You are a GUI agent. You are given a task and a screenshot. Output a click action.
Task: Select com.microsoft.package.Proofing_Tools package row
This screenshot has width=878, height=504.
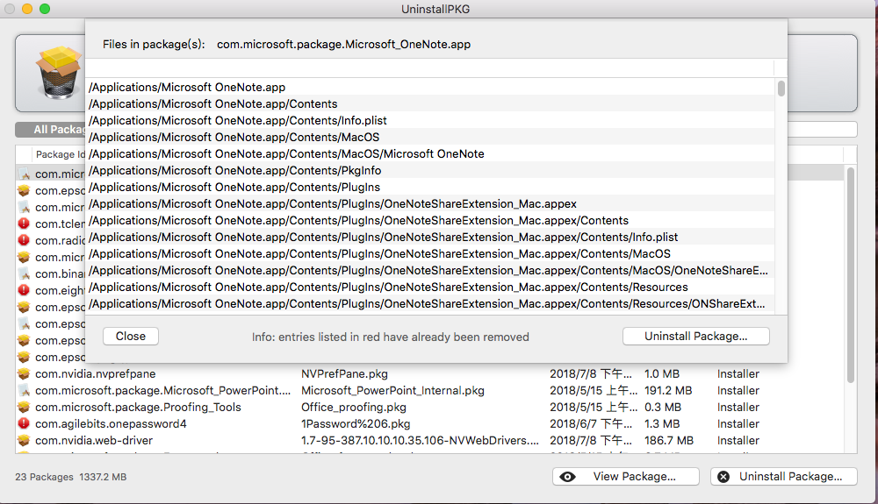pos(430,407)
